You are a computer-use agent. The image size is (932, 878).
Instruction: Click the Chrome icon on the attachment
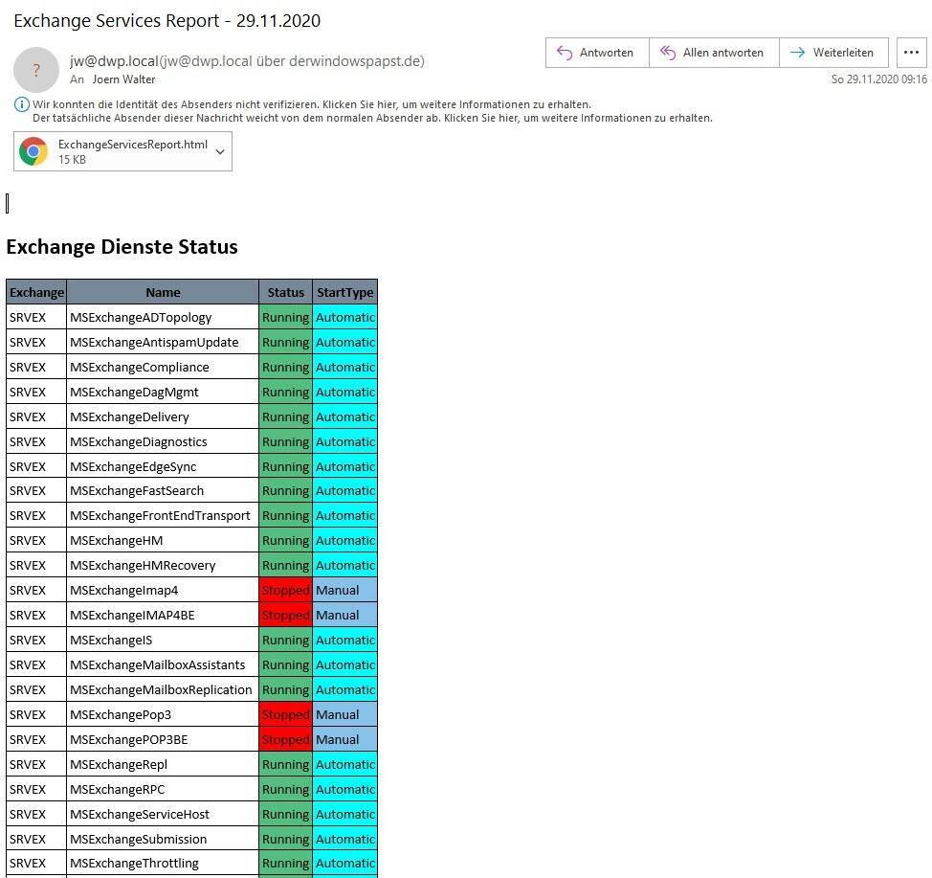(x=34, y=151)
